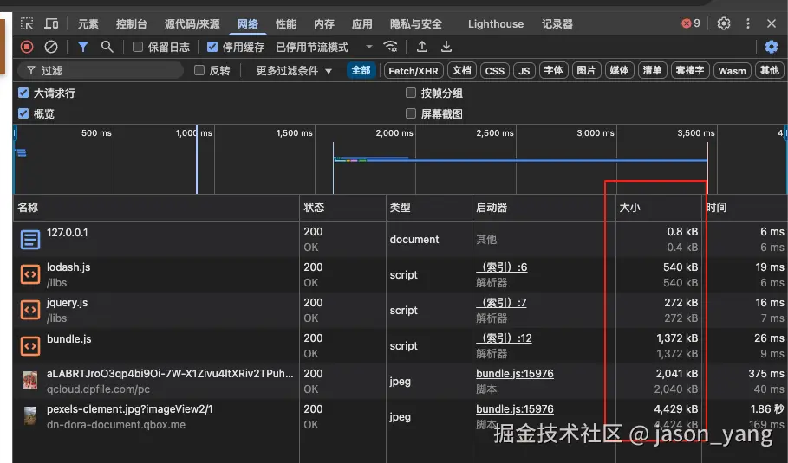Sort by the 名称 column header
Viewport: 788px width, 463px height.
(156, 208)
